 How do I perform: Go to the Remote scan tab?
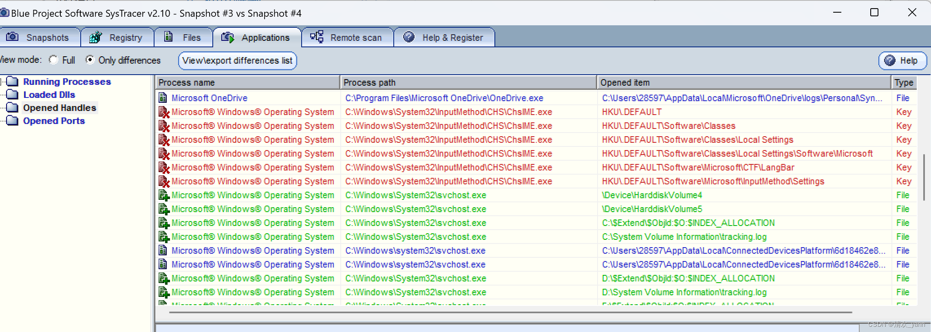pyautogui.click(x=348, y=38)
